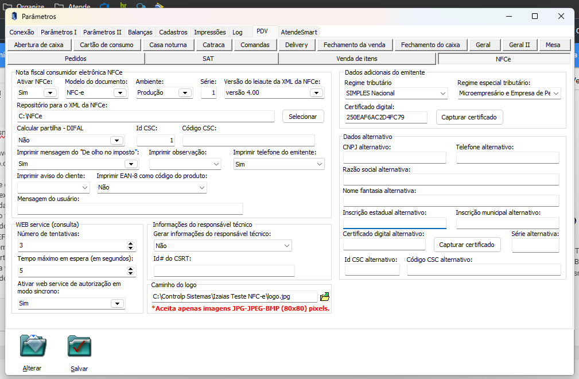The height and width of the screenshot is (379, 579).
Task: Open the Imprimir aviso do cliente dropdown
Action: point(85,188)
